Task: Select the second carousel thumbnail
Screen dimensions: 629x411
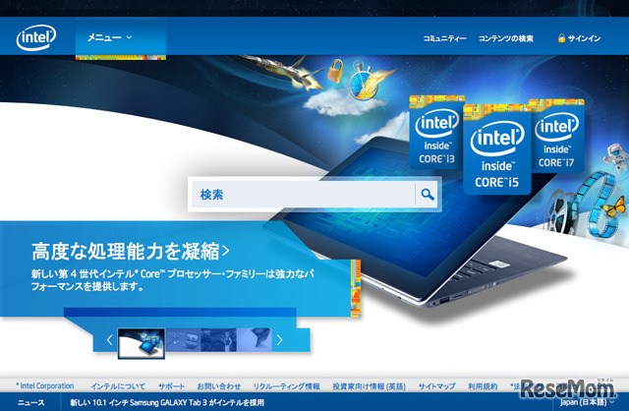Action: click(x=184, y=340)
